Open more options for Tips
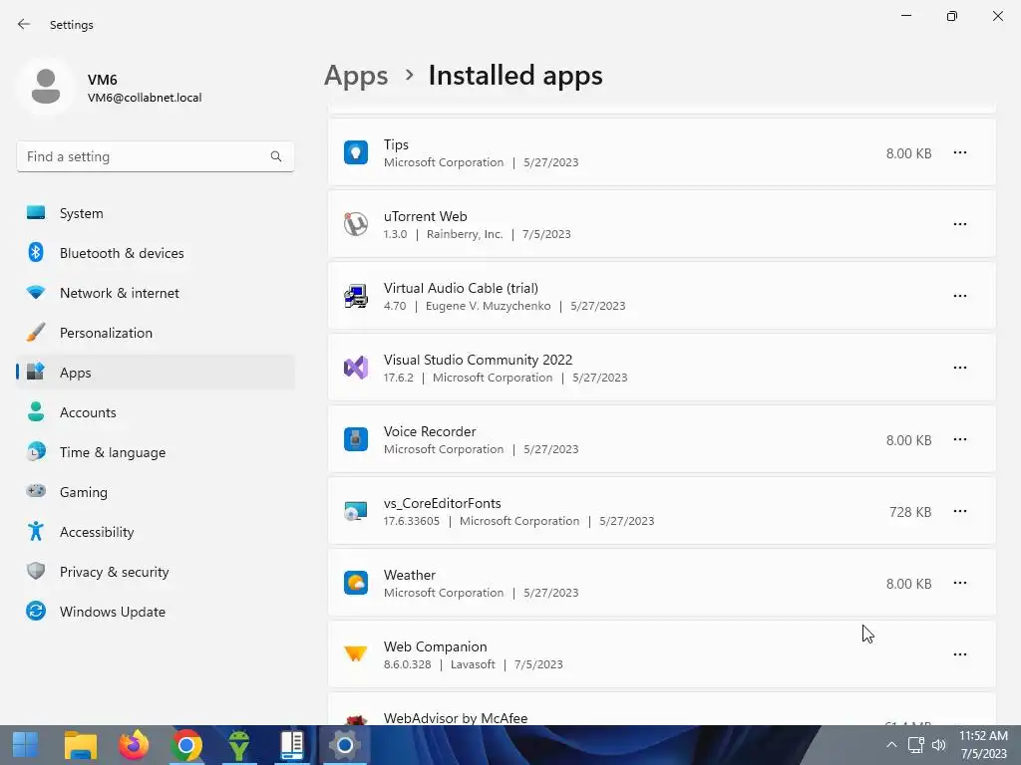The height and width of the screenshot is (765, 1021). click(x=960, y=152)
